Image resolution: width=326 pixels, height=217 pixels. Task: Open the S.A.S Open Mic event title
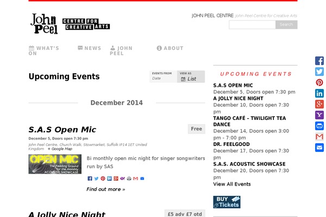pyautogui.click(x=62, y=130)
